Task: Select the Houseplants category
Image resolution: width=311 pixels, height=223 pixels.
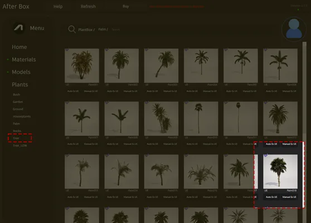Action: point(22,116)
